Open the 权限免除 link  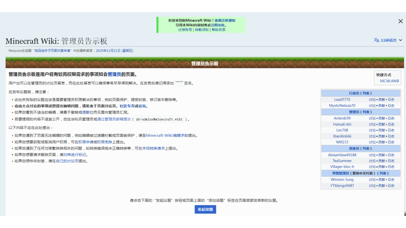[105, 142]
